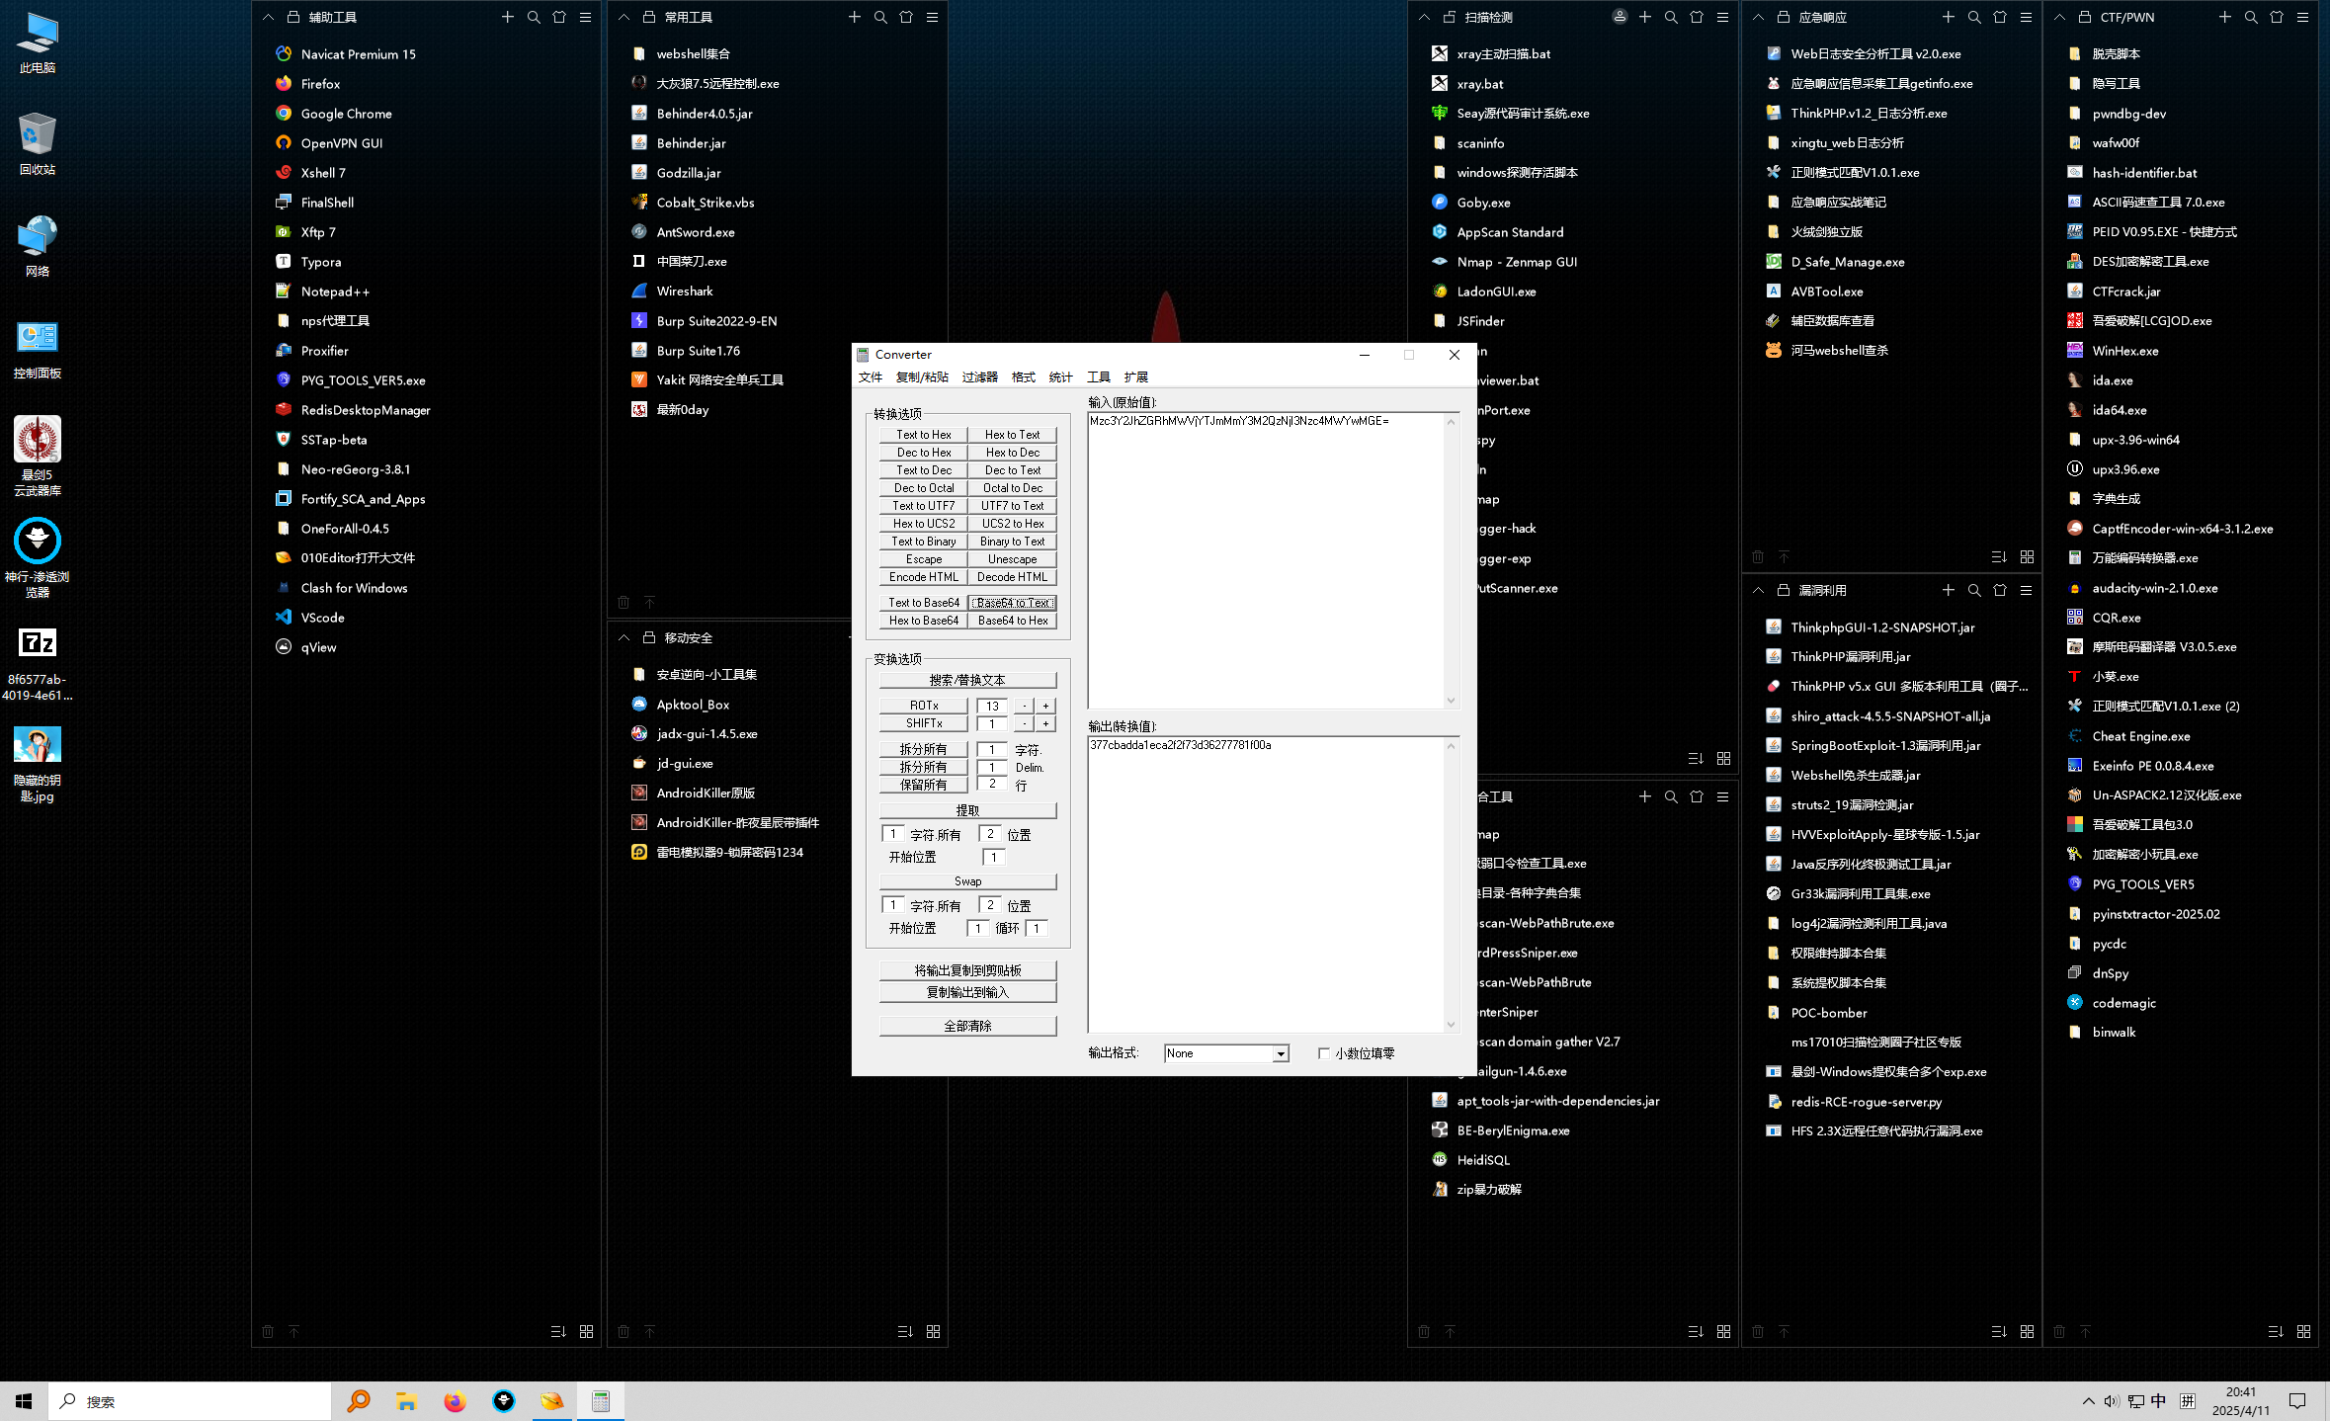Click the search icon in CTF/PWN panel header
The height and width of the screenshot is (1421, 2330).
click(x=2250, y=17)
